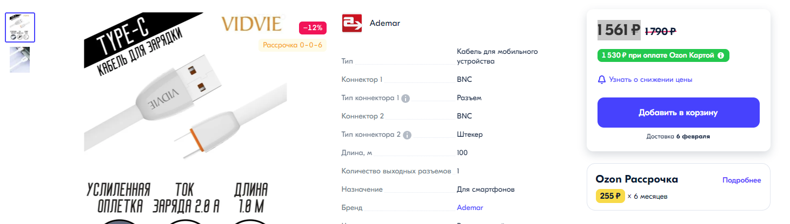Click the × 6 месяцев text
The height and width of the screenshot is (224, 790).
tap(647, 197)
